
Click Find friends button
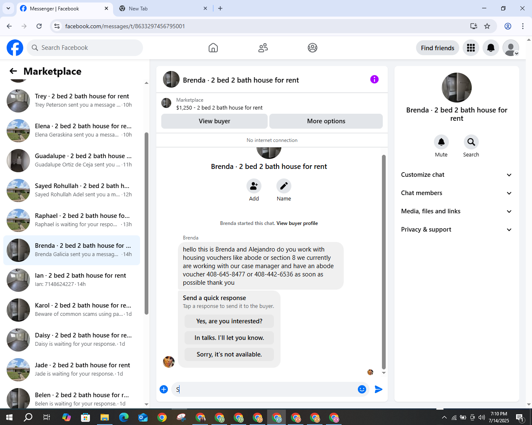[x=438, y=48]
